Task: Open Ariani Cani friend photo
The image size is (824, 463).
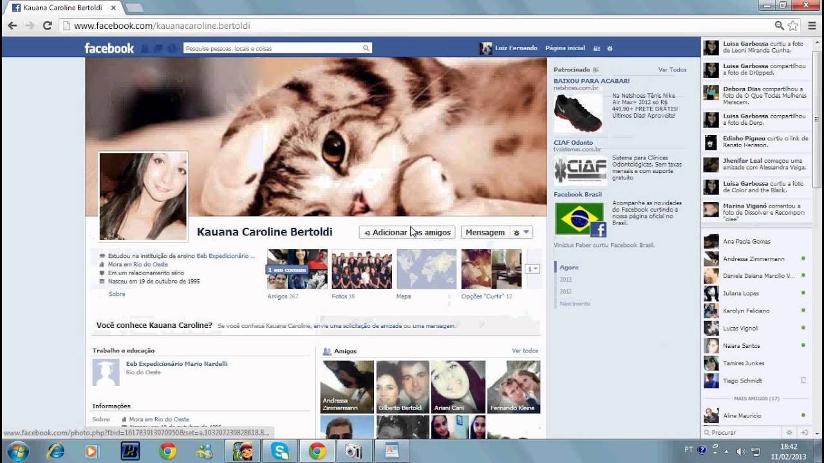Action: pos(458,386)
